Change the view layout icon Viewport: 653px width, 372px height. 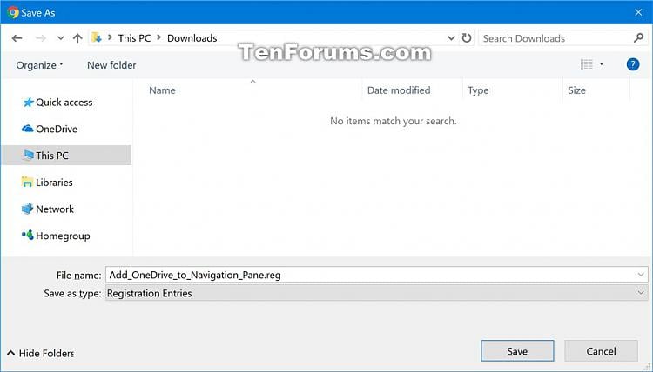[587, 64]
